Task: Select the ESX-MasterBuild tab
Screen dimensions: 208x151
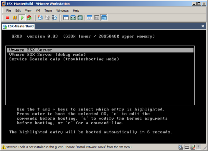Action: pos(19,26)
